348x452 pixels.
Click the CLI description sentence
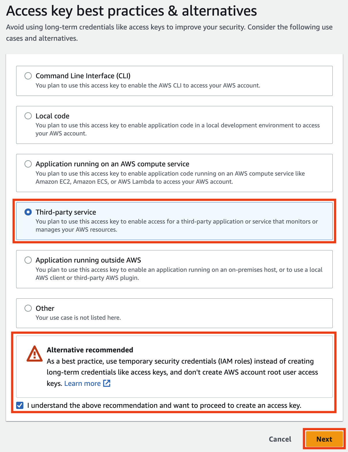pyautogui.click(x=148, y=85)
